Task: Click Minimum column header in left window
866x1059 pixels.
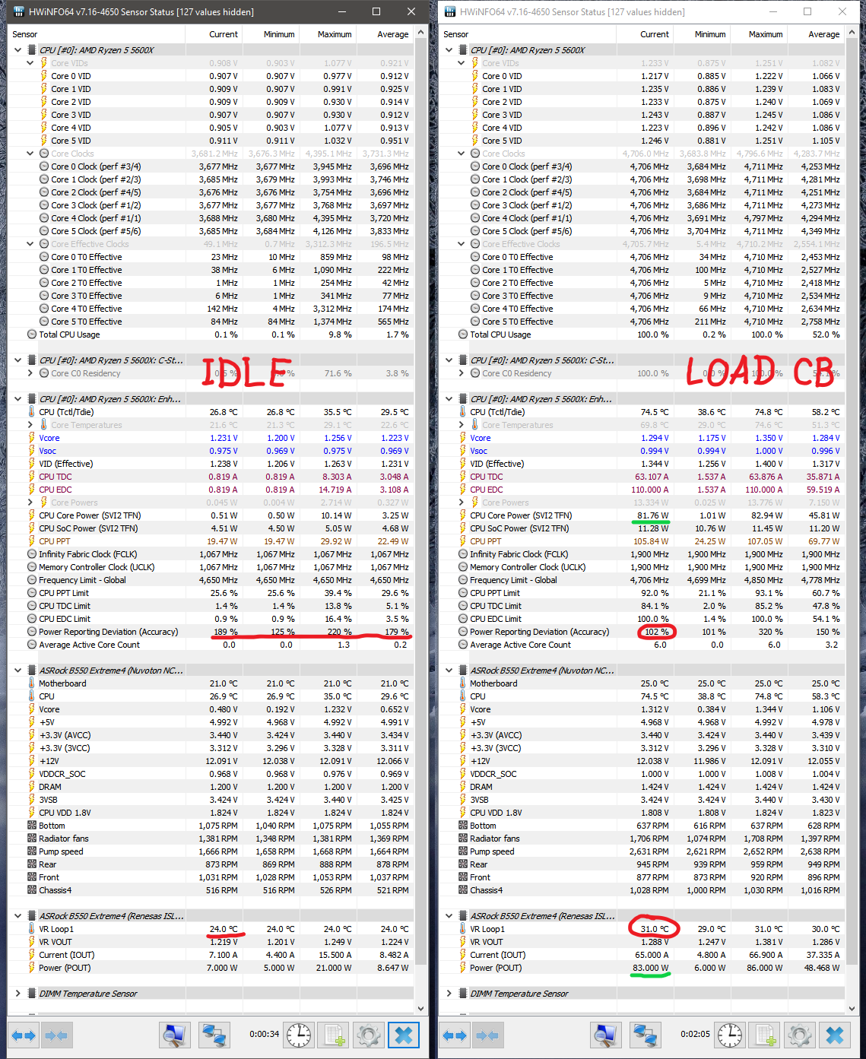Action: click(271, 34)
